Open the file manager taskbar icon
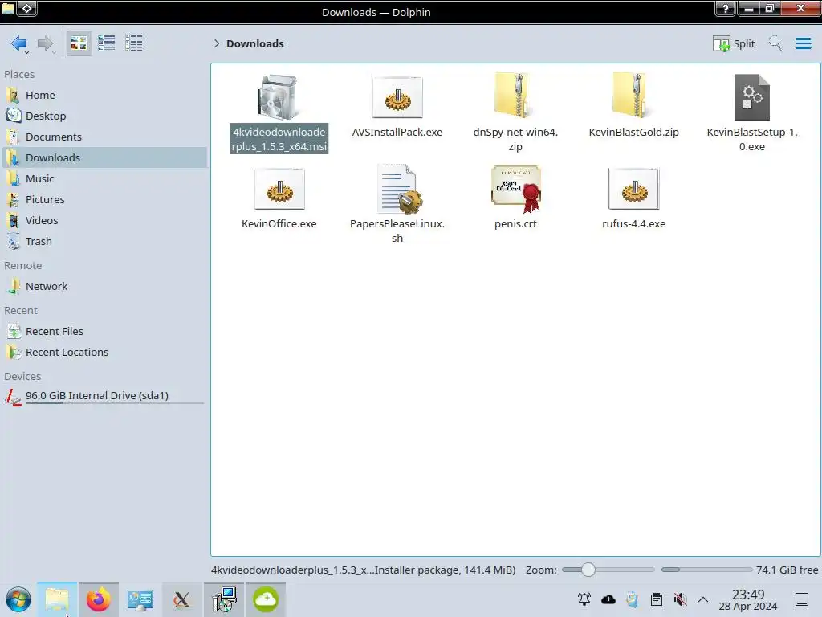 tap(57, 599)
